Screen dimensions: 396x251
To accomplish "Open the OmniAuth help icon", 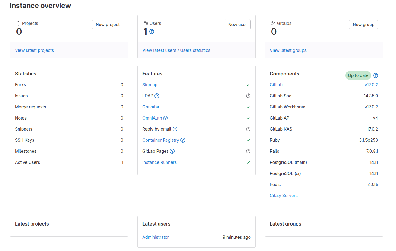I will click(165, 118).
